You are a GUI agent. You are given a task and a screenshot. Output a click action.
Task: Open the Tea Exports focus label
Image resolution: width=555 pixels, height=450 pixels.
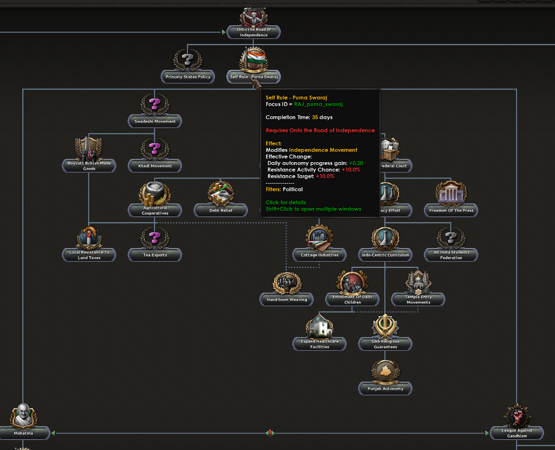tap(155, 255)
